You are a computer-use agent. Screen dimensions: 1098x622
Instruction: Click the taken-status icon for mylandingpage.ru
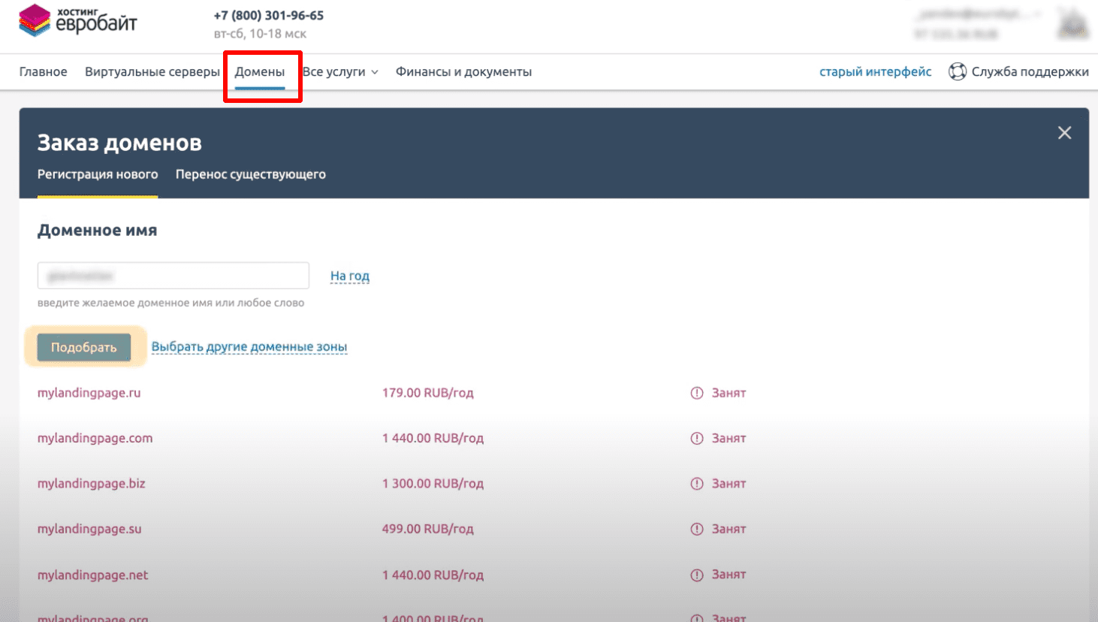697,393
